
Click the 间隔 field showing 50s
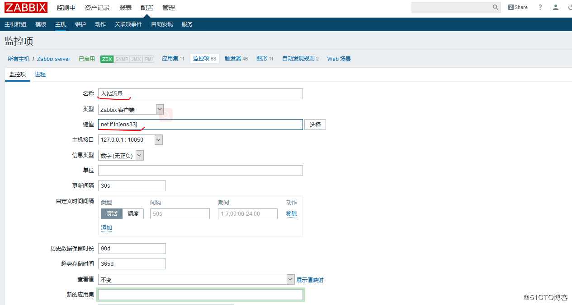[x=180, y=214]
